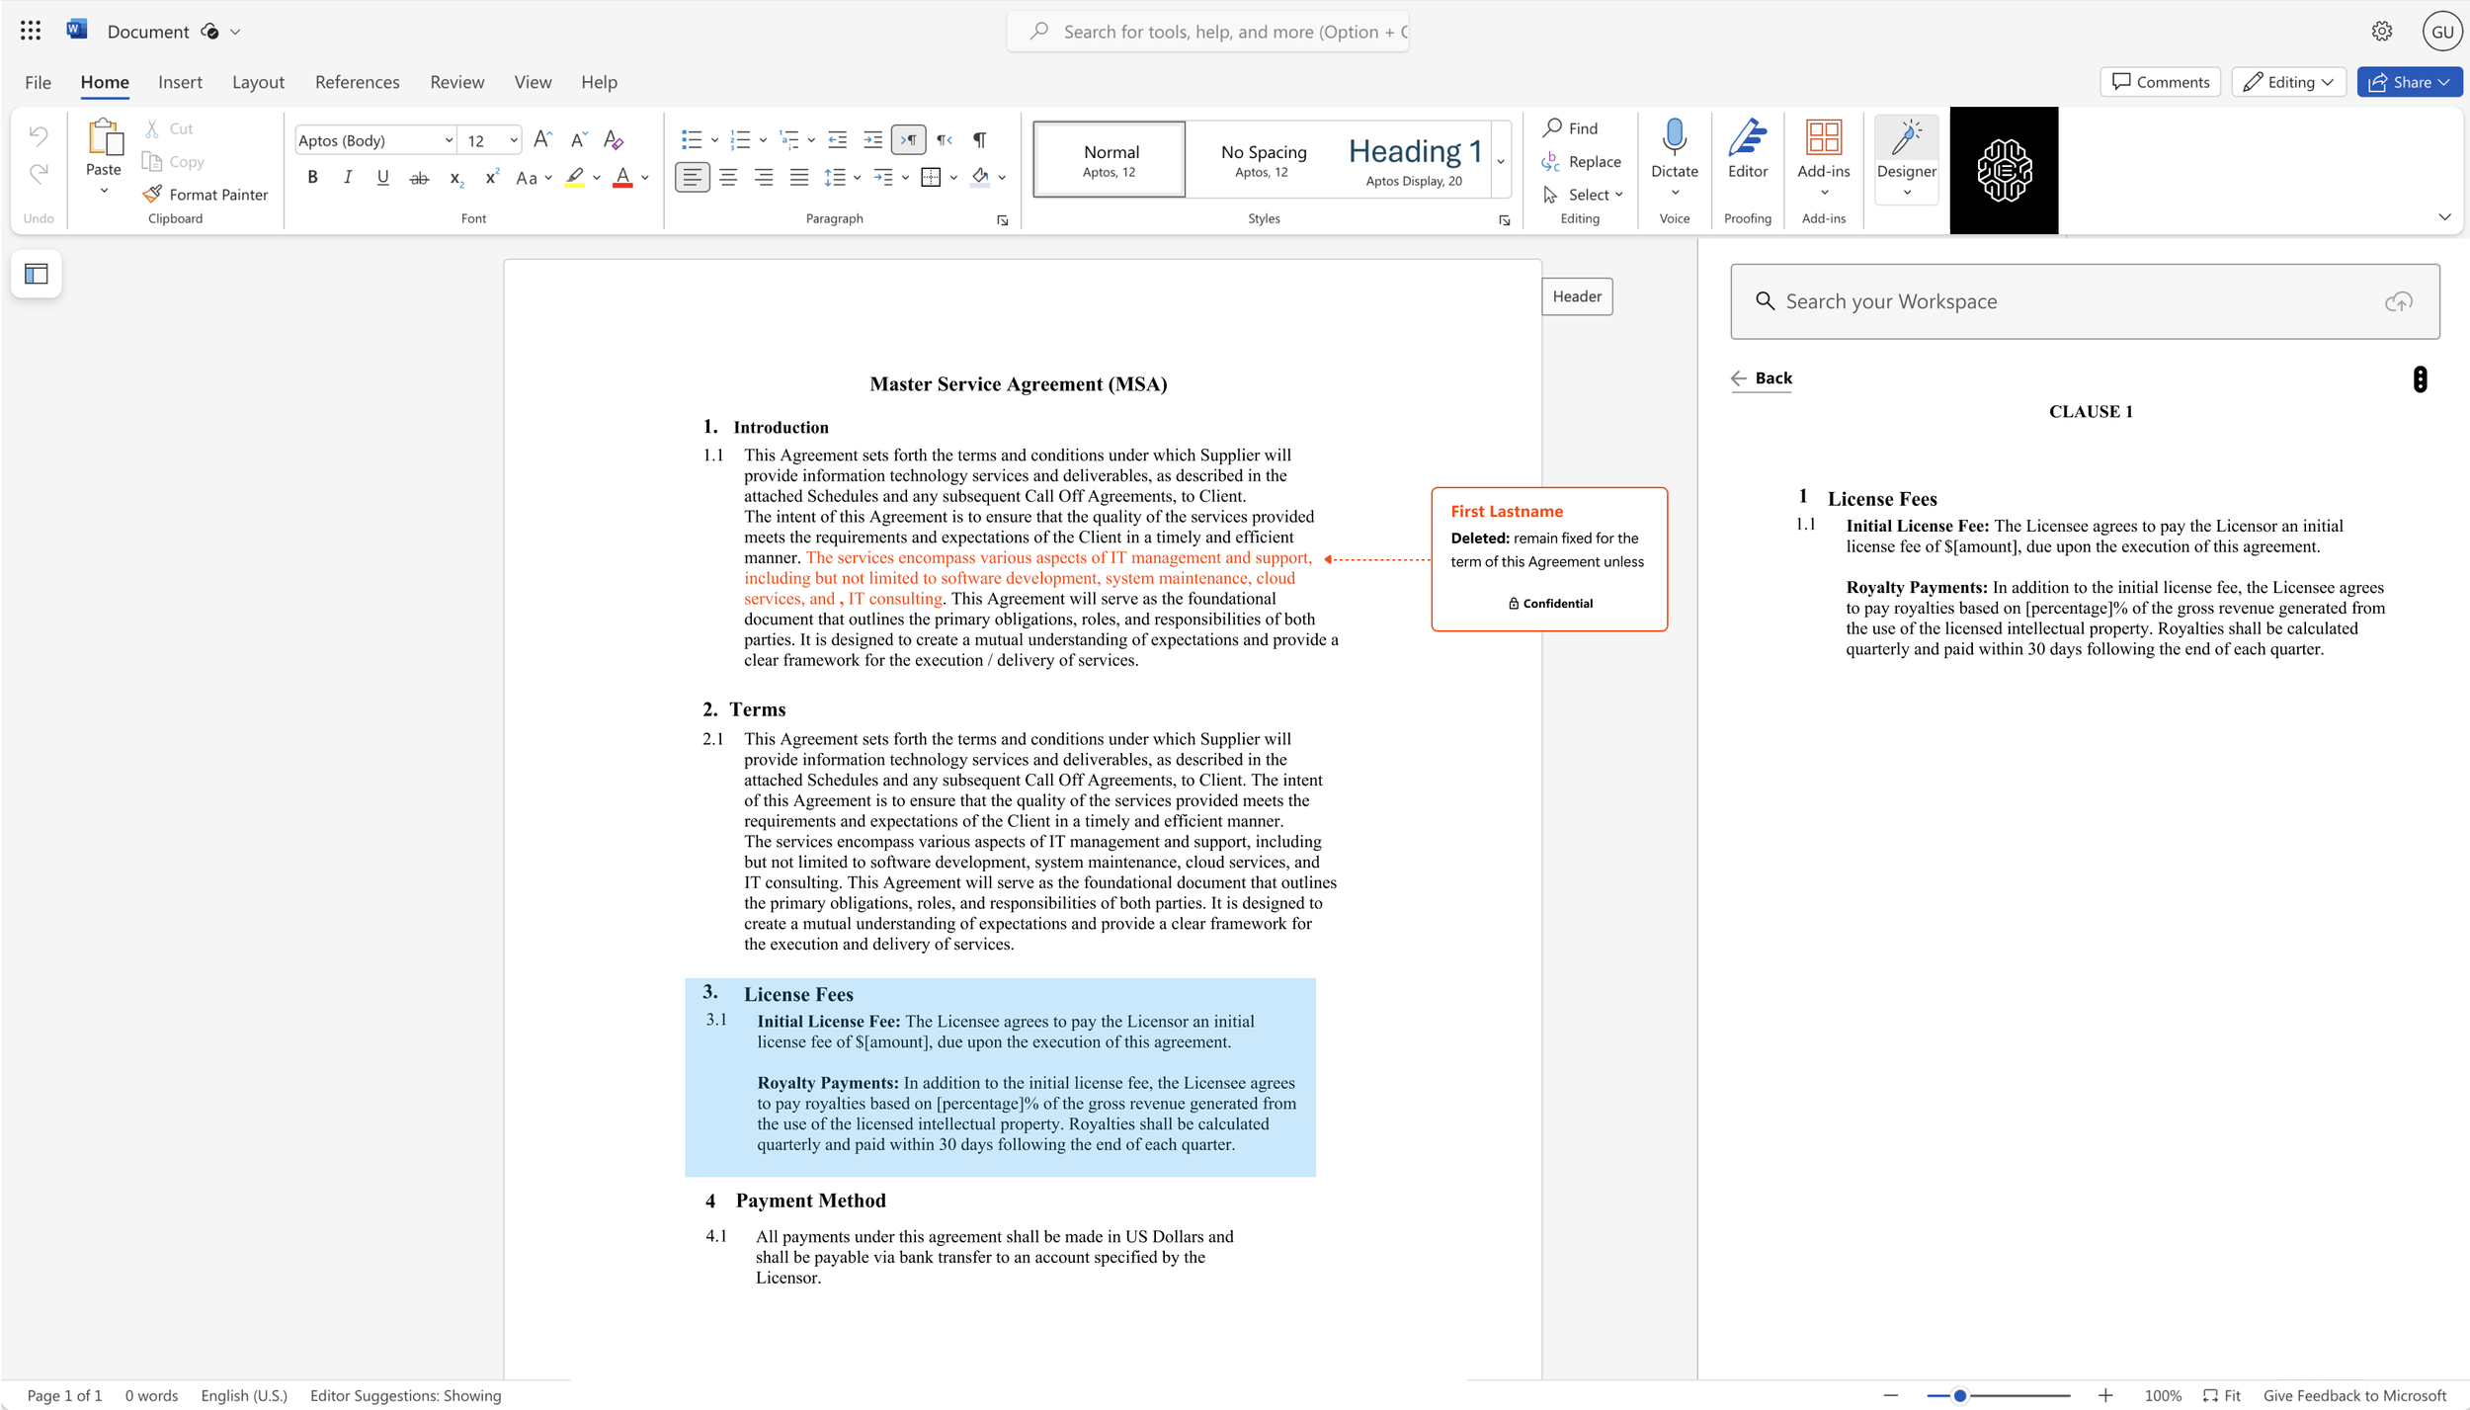Open the navigation pane sidebar icon

click(37, 274)
